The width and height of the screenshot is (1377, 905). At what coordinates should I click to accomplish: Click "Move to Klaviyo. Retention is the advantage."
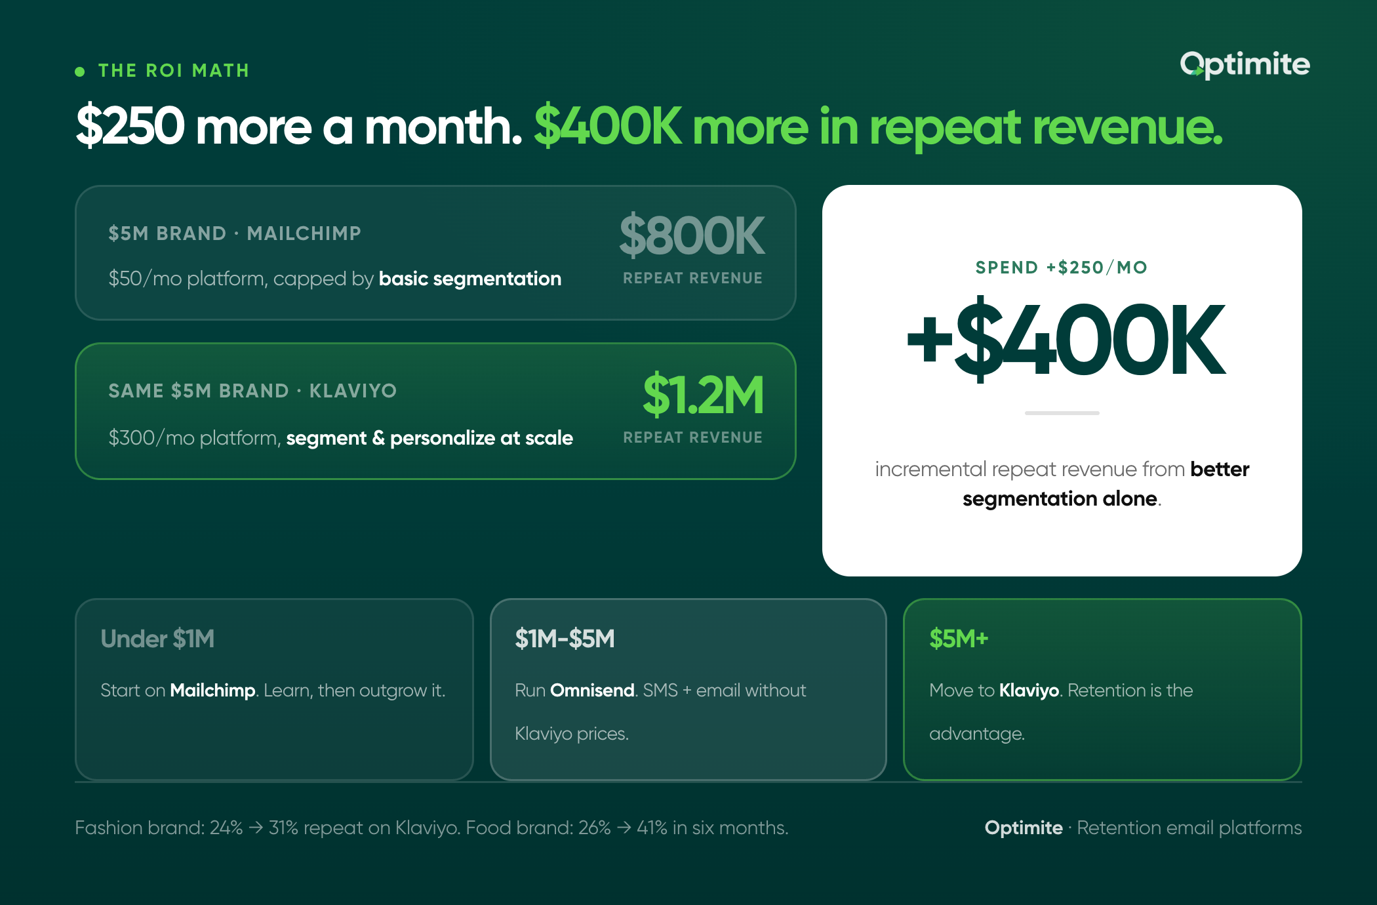click(1061, 712)
